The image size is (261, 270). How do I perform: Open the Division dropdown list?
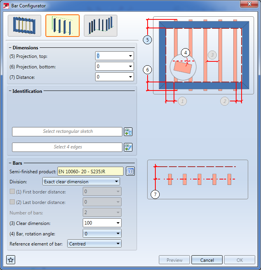81,181
